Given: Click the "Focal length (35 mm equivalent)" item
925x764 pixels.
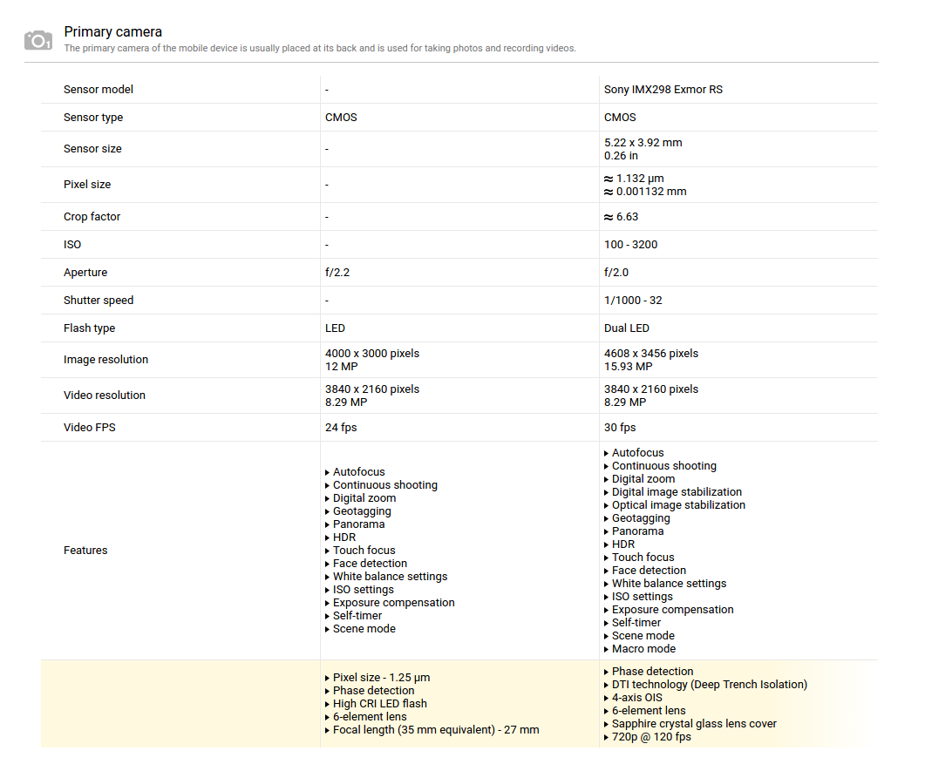Looking at the screenshot, I should click(x=435, y=730).
